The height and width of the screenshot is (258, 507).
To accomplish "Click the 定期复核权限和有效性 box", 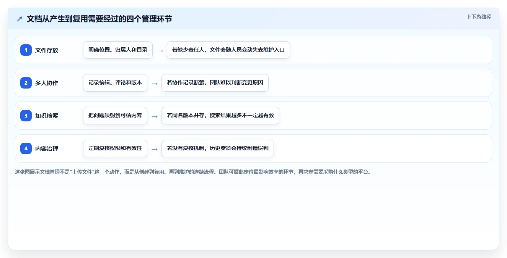I will click(x=115, y=148).
